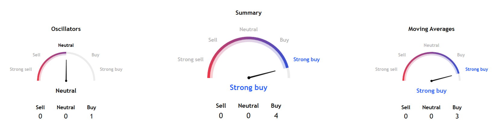Click the Neutral result under Oscillators gauge
Image resolution: width=494 pixels, height=129 pixels.
tap(66, 91)
